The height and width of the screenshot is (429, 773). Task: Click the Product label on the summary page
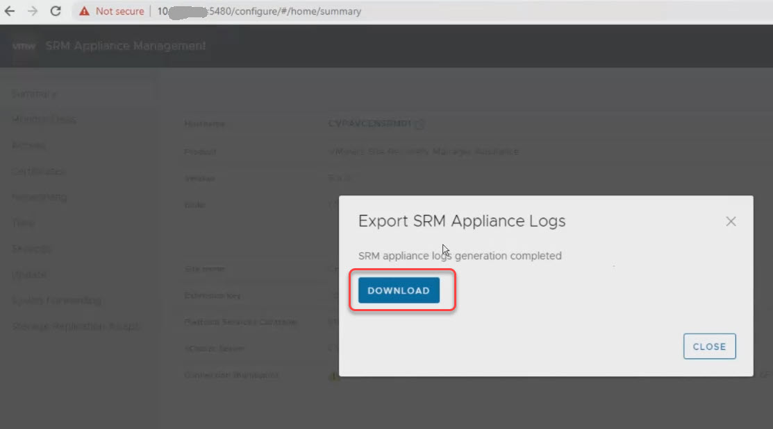coord(200,152)
